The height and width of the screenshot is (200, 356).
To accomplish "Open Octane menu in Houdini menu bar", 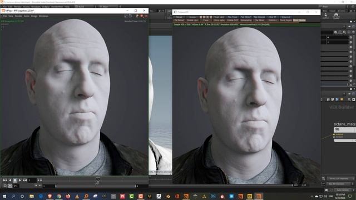I will click(46, 7).
